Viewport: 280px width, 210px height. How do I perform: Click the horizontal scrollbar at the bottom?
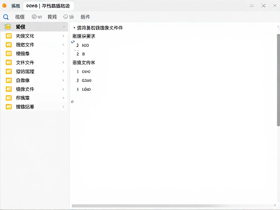click(172, 206)
